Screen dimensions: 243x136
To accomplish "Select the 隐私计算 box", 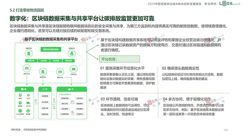I will point(64,103).
